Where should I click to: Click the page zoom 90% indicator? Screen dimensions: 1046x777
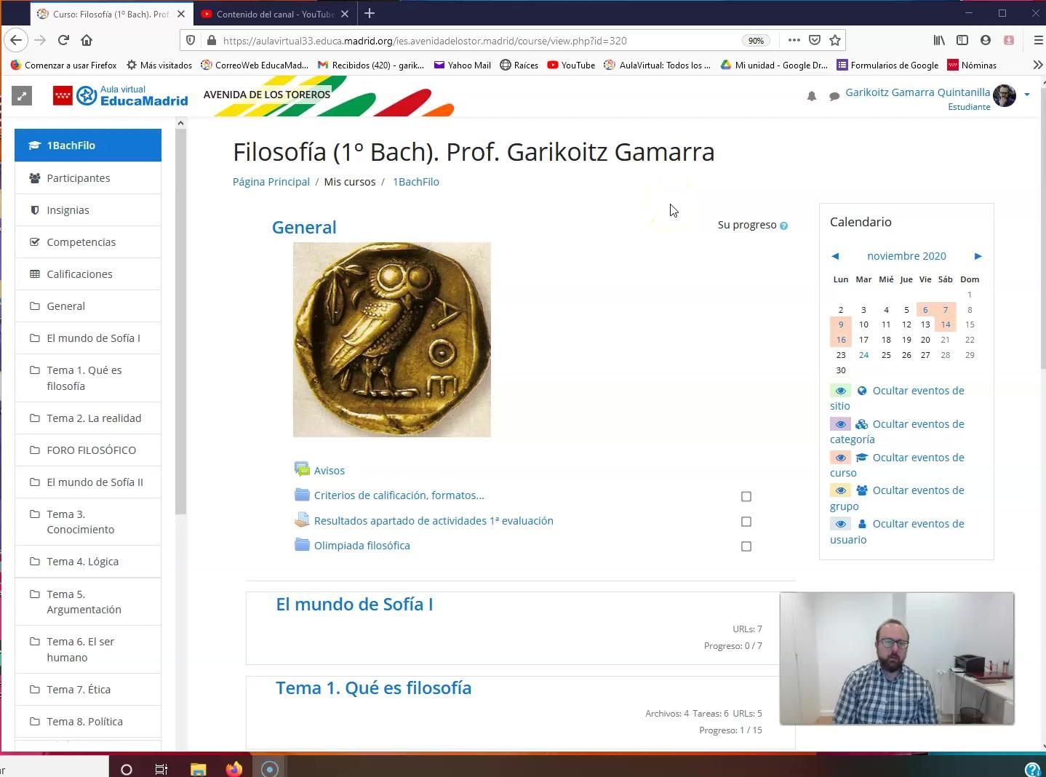click(756, 41)
